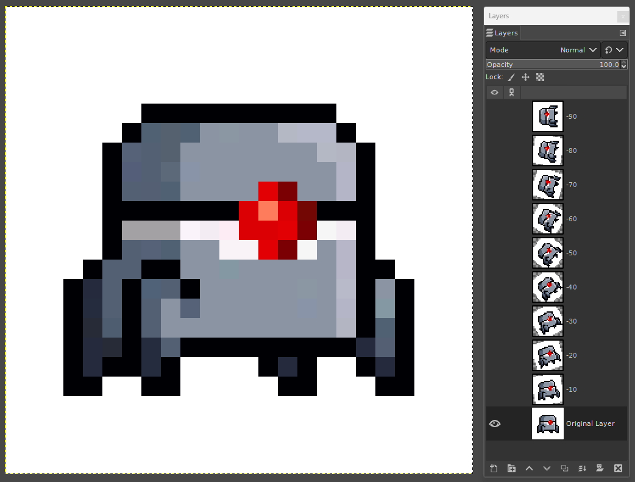
Task: Toggle lock pixels brush icon
Action: [x=511, y=77]
